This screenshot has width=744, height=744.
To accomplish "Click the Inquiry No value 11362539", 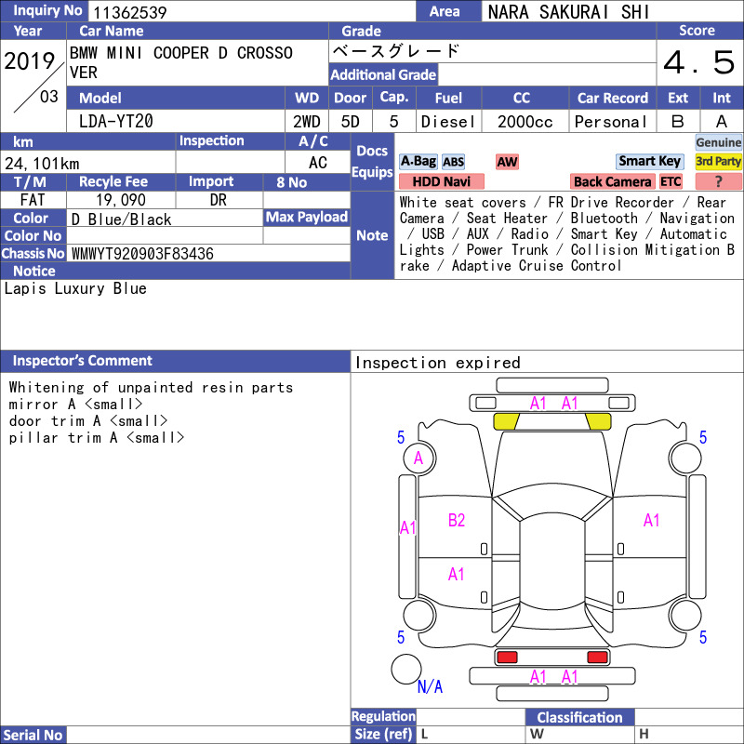I will coord(130,12).
